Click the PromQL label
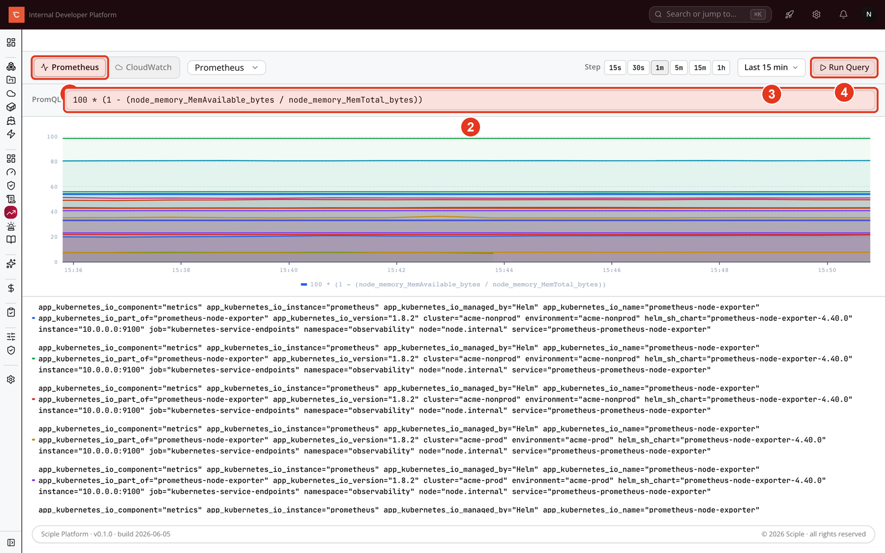This screenshot has width=885, height=553. point(46,100)
